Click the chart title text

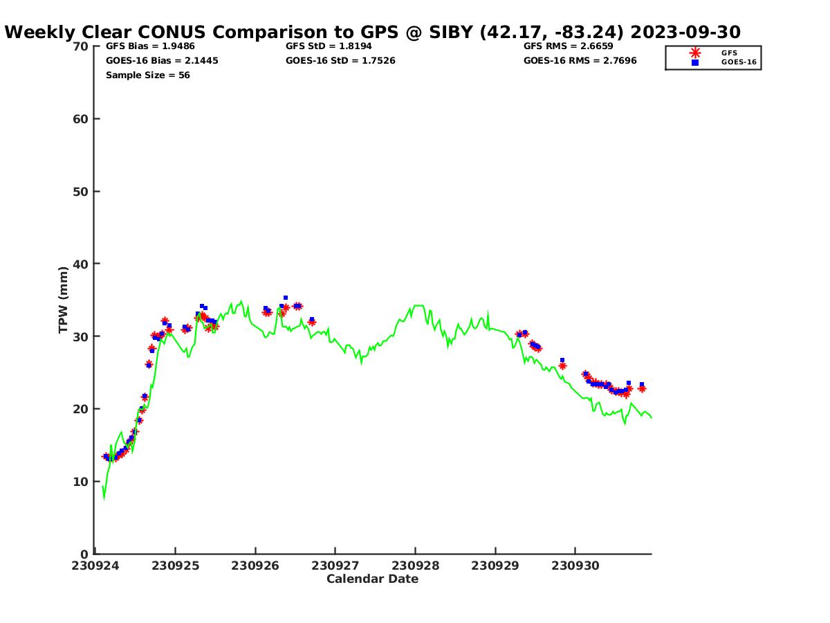(x=373, y=32)
